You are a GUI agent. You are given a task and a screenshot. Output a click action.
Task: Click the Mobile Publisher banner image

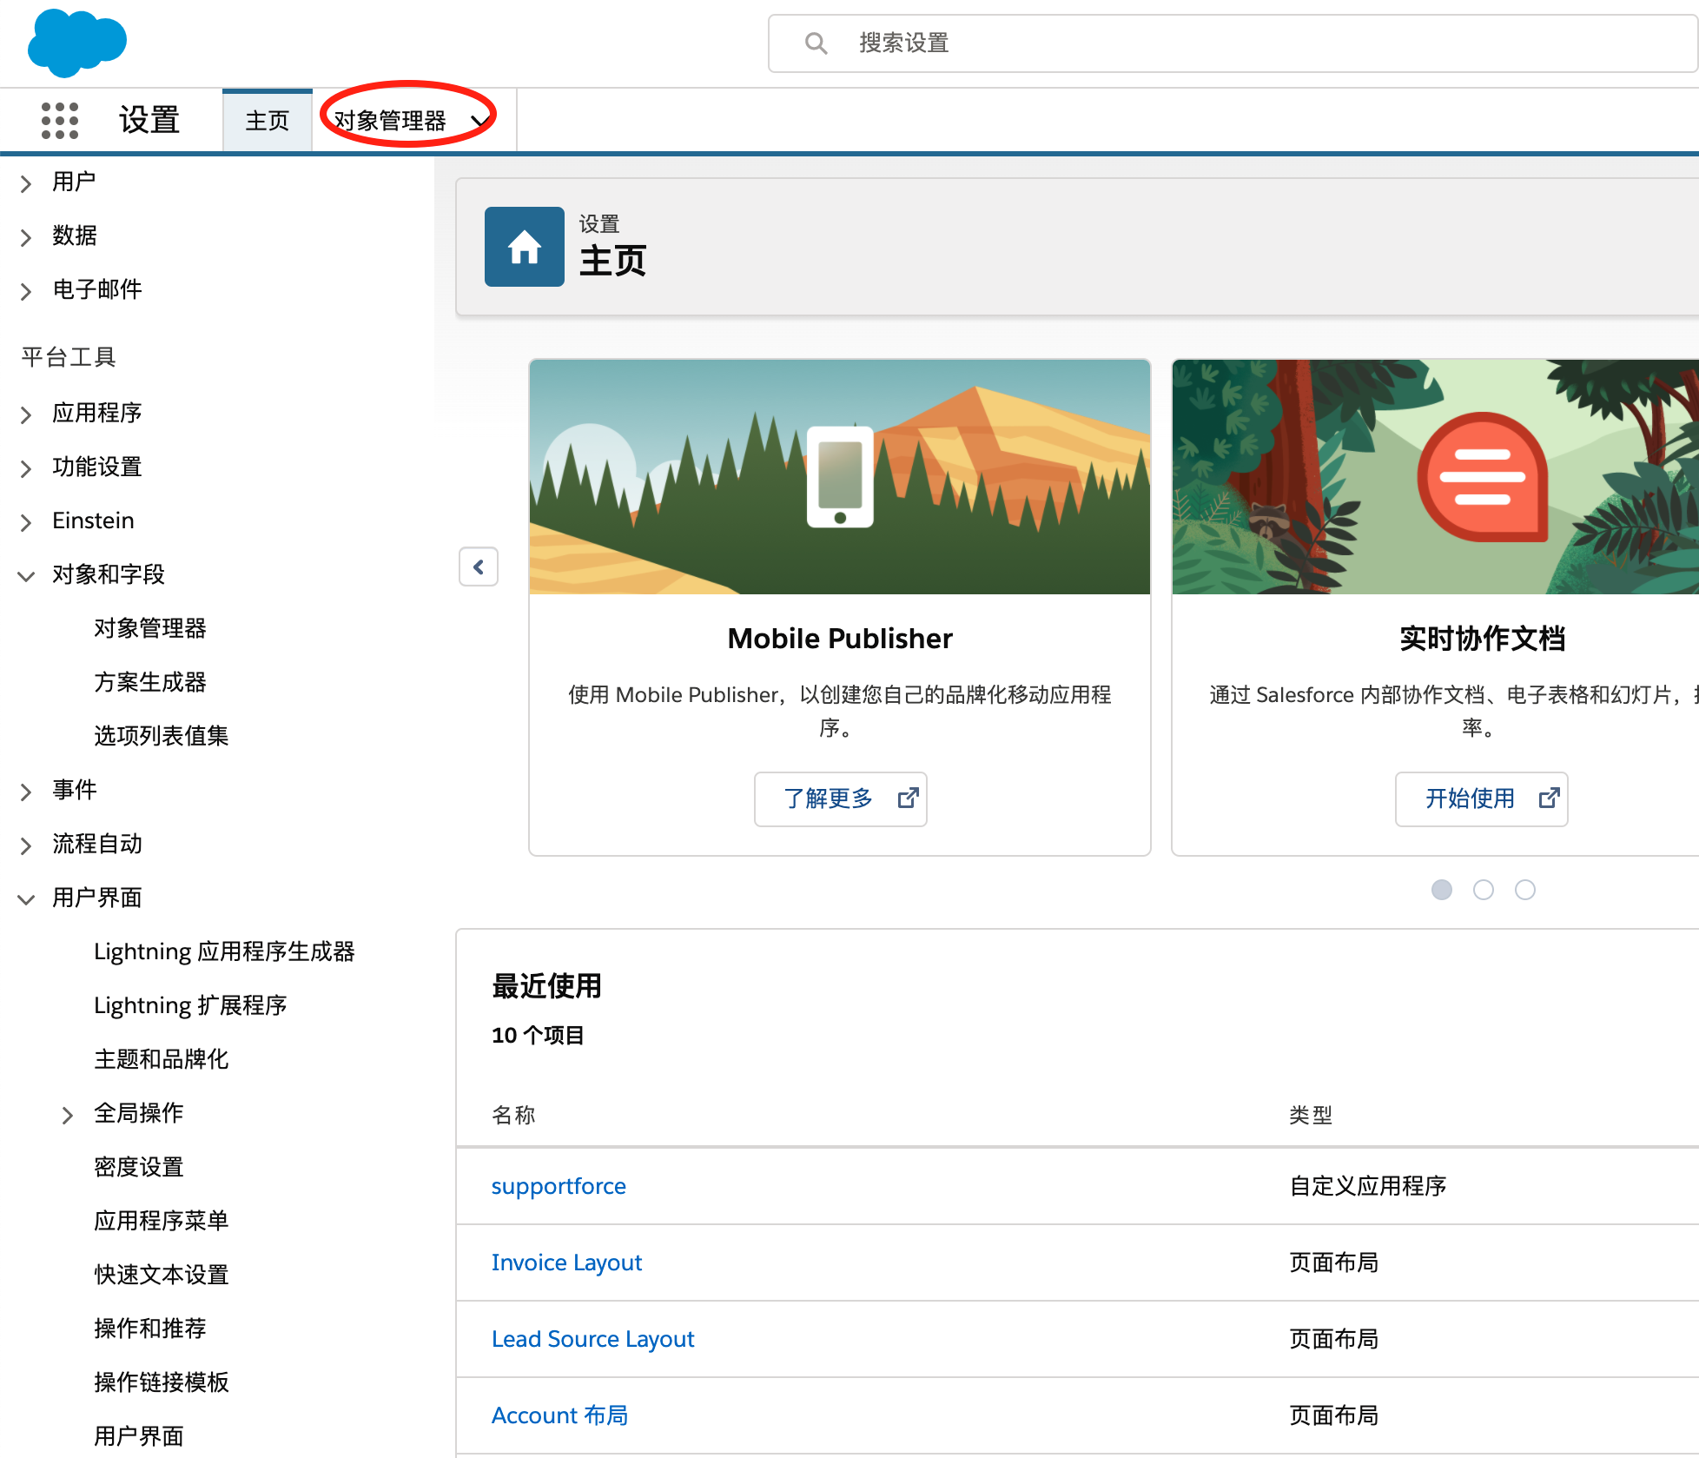(840, 477)
